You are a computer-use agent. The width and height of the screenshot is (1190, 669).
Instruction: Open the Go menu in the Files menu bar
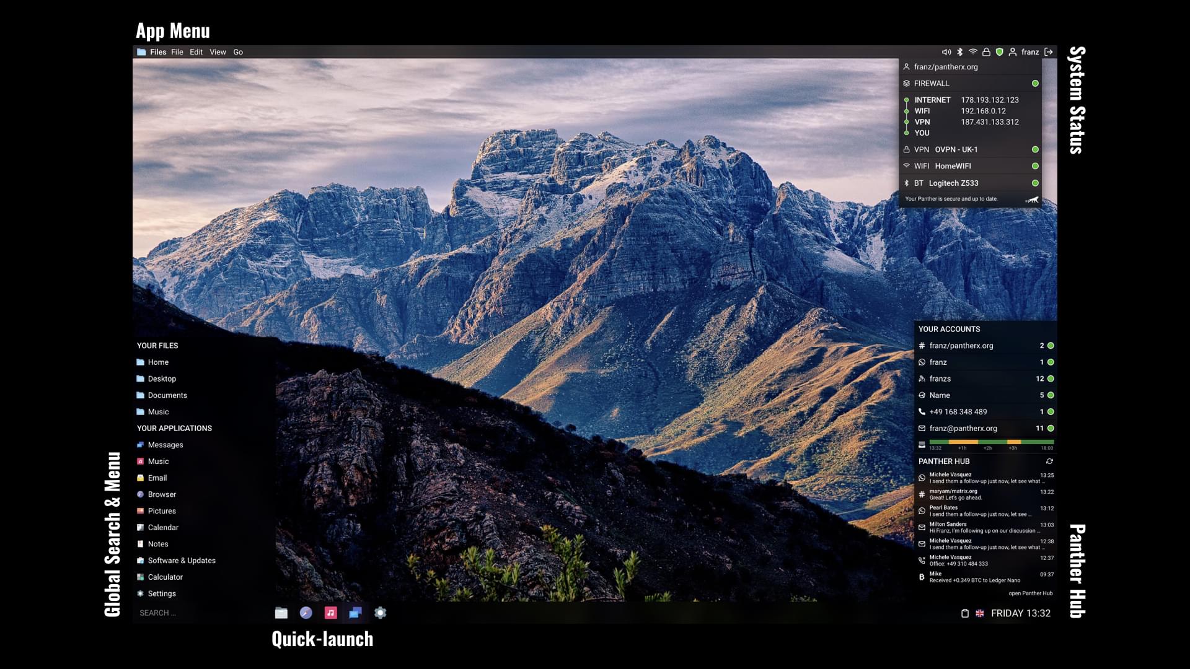click(x=238, y=52)
